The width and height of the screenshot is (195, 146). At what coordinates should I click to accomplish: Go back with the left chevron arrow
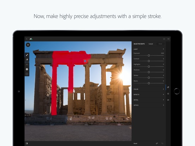27,39
